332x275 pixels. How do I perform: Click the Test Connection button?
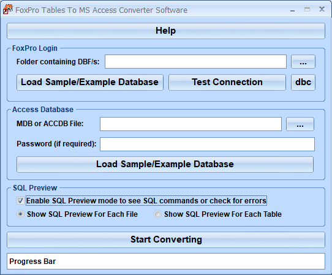click(x=227, y=82)
